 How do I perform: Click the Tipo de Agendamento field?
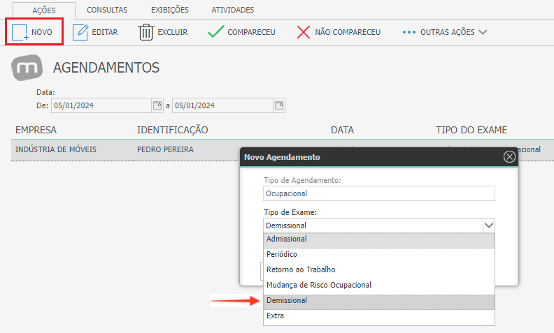[379, 193]
